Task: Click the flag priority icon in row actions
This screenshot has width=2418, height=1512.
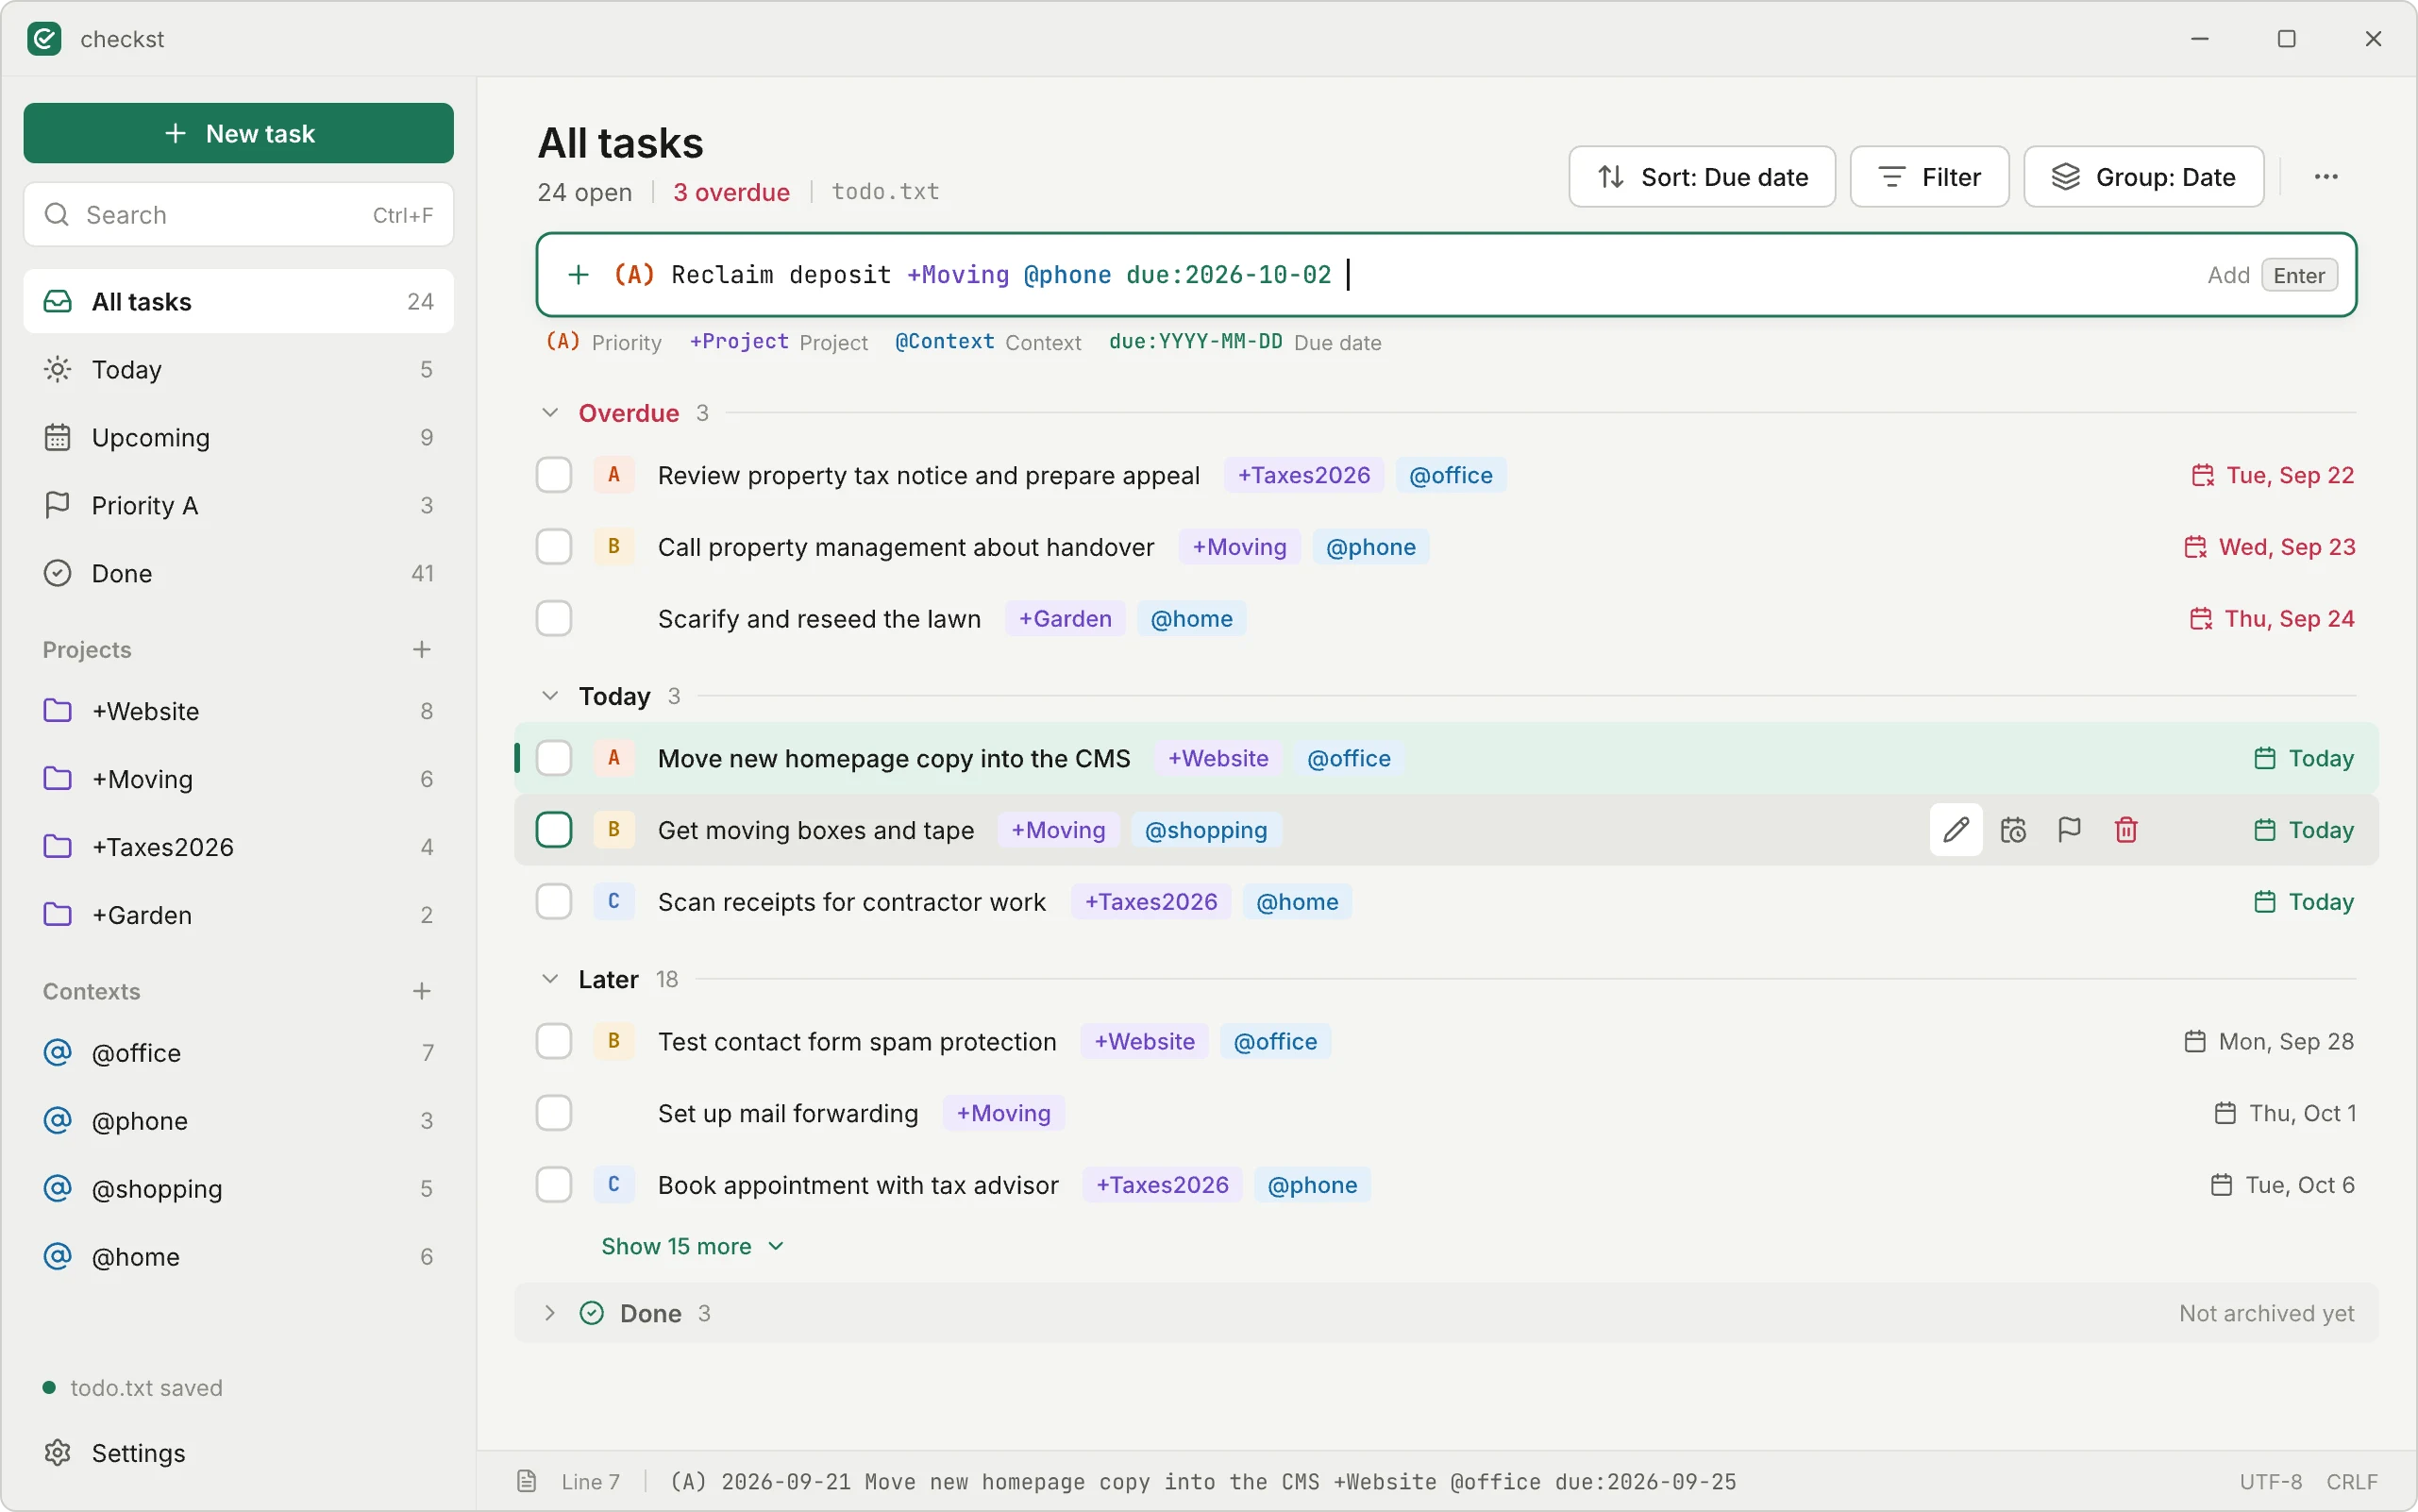Action: (x=2069, y=830)
